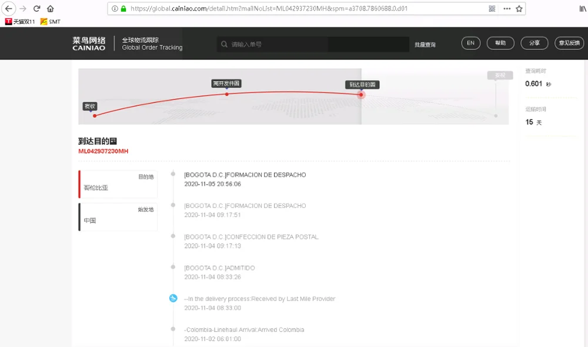Open the 天猫双11 bookmark
Viewport: 588px width, 347px height.
point(20,22)
